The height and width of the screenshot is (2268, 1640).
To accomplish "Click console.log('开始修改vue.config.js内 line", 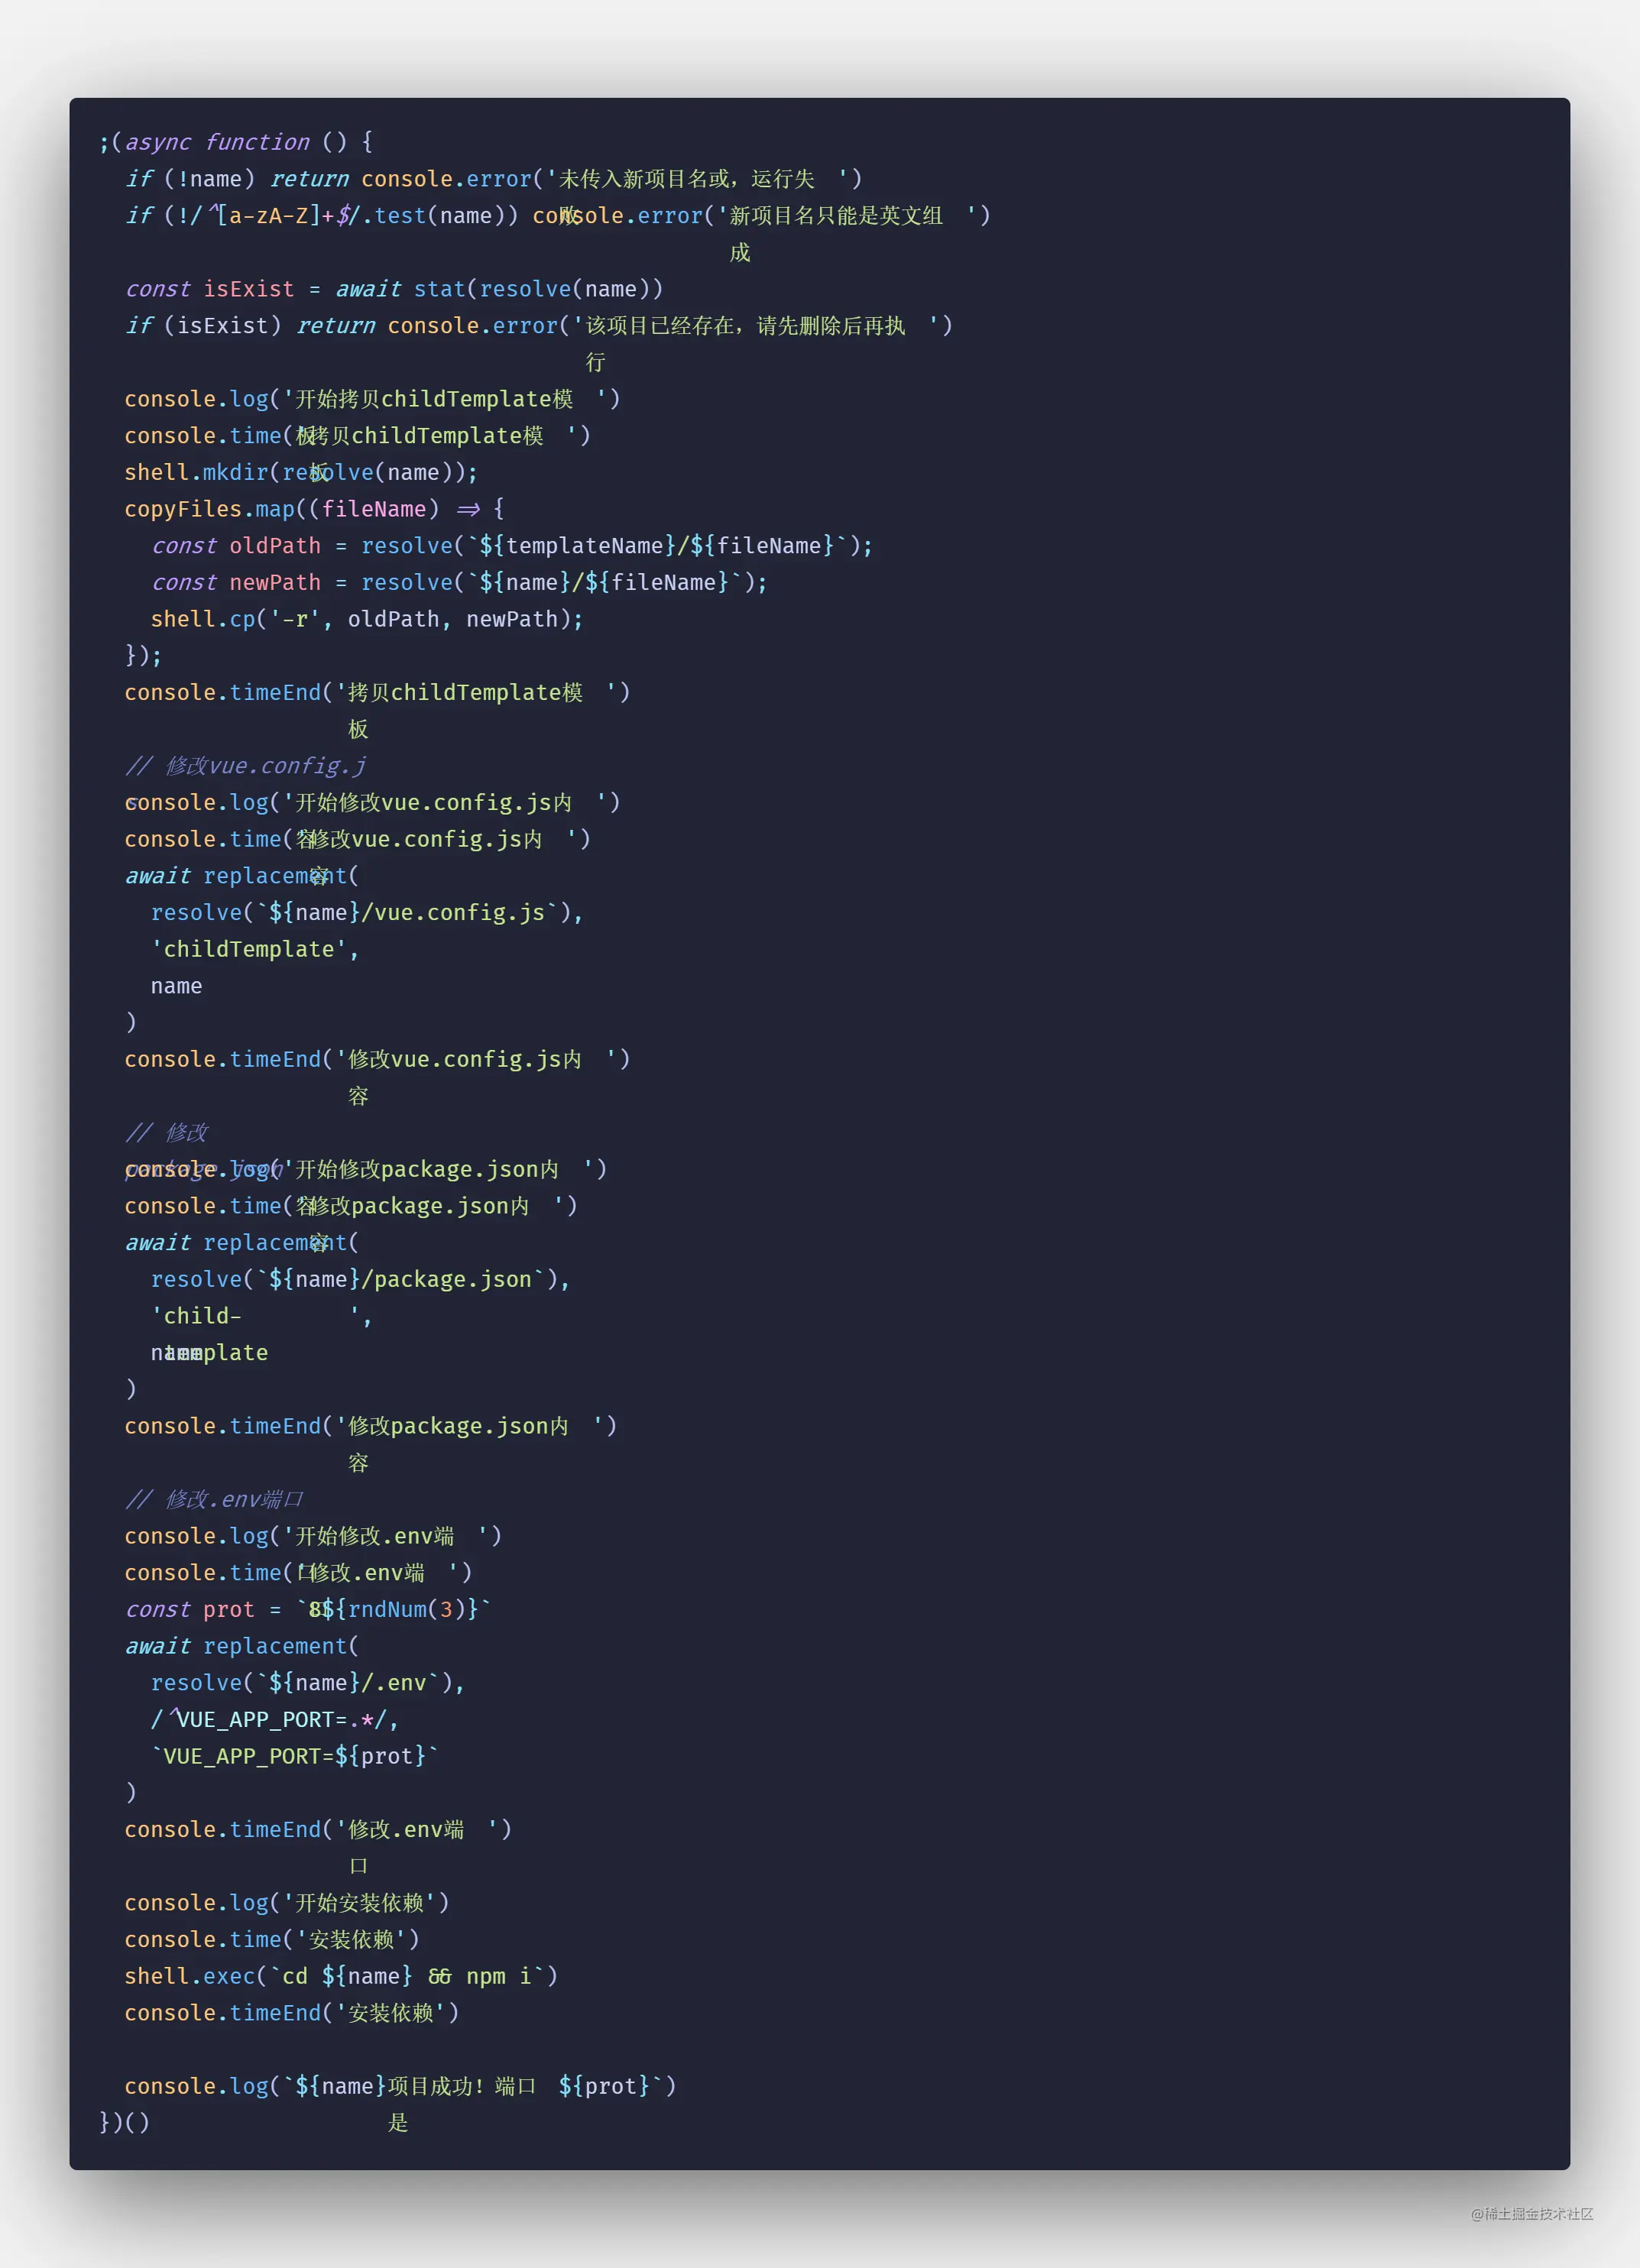I will click(x=372, y=802).
